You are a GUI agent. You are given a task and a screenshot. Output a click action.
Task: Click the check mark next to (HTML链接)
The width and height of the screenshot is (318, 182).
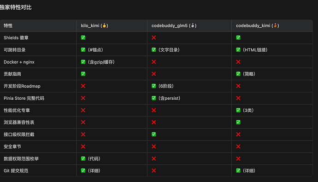tap(238, 50)
